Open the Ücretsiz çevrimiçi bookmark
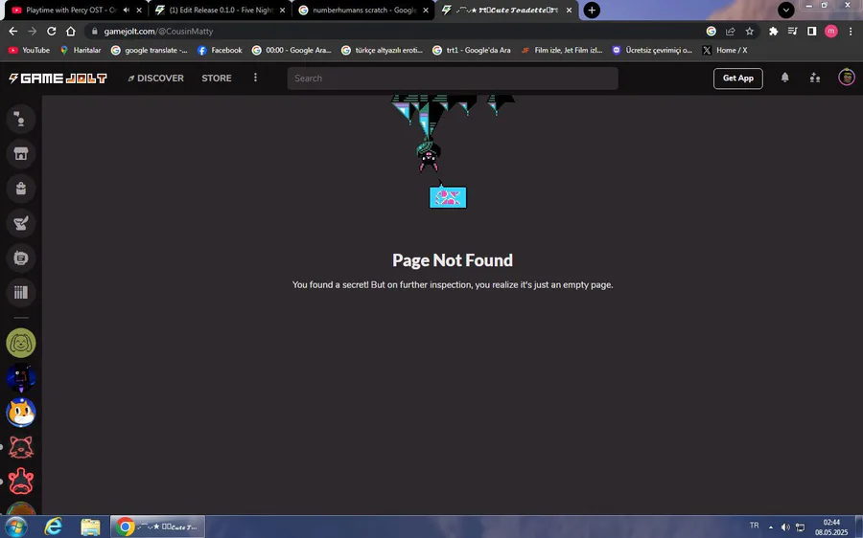Screen dimensions: 863x538 pos(652,50)
